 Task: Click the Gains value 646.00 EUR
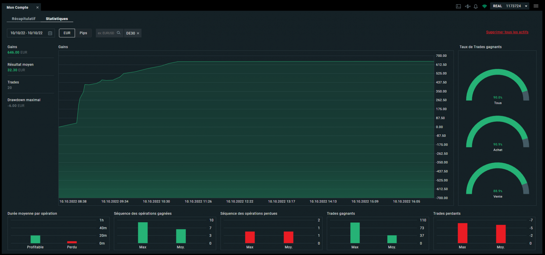(17, 52)
